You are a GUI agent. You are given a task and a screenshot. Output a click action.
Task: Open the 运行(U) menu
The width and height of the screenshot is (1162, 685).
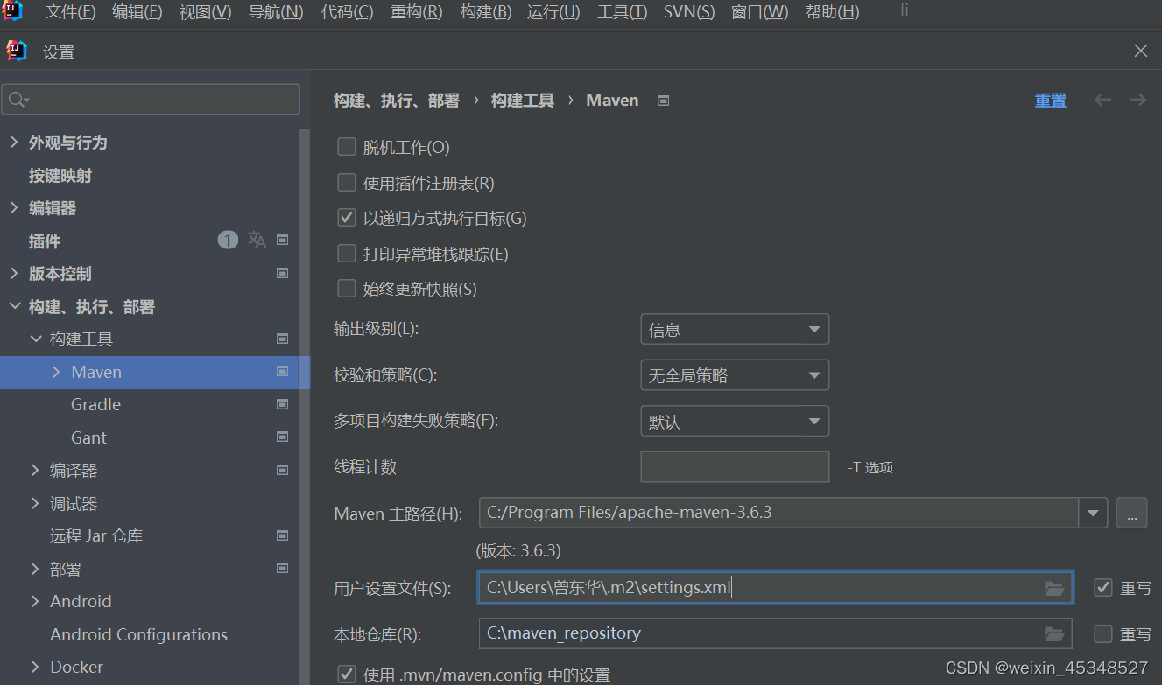pyautogui.click(x=554, y=12)
